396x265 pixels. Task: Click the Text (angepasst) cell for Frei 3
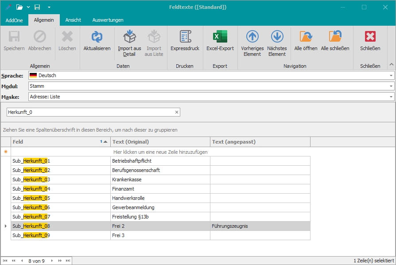260,235
